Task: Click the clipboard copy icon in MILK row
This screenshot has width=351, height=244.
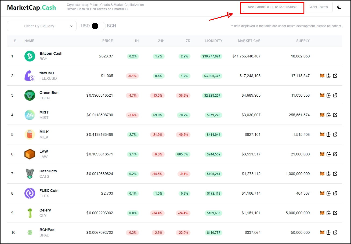Action: [x=329, y=134]
